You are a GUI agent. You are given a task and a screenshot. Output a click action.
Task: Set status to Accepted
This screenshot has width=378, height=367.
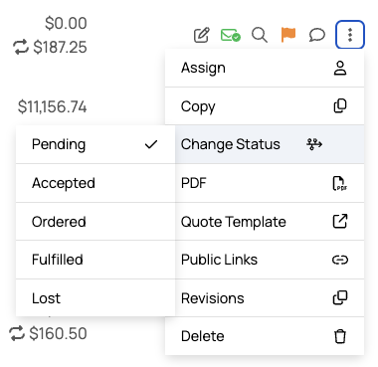[x=95, y=183]
